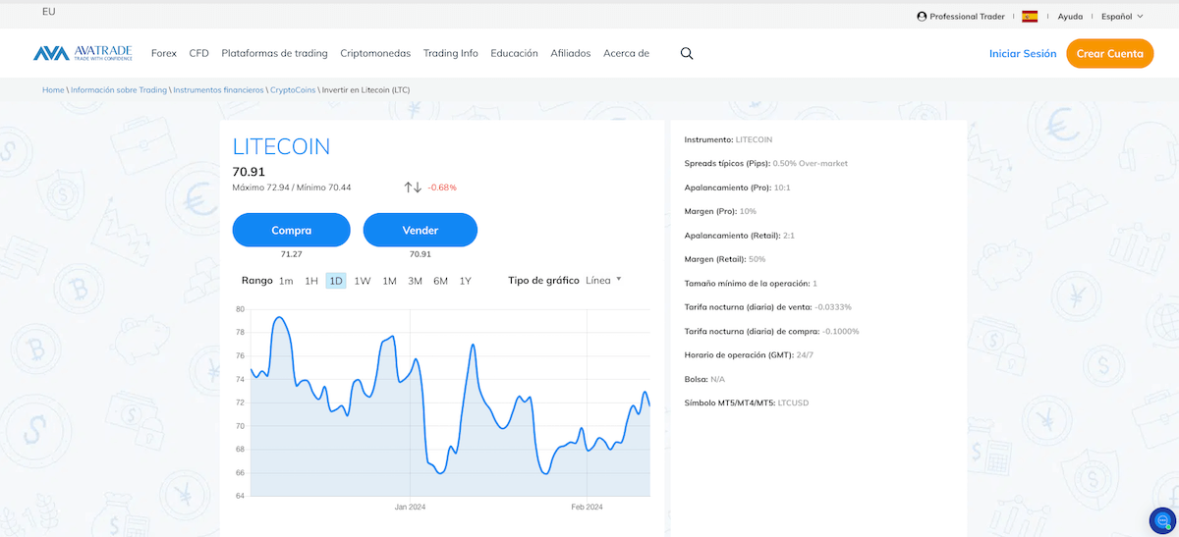1179x537 pixels.
Task: Click Tarifa nocturna de compra row
Action: tap(772, 331)
